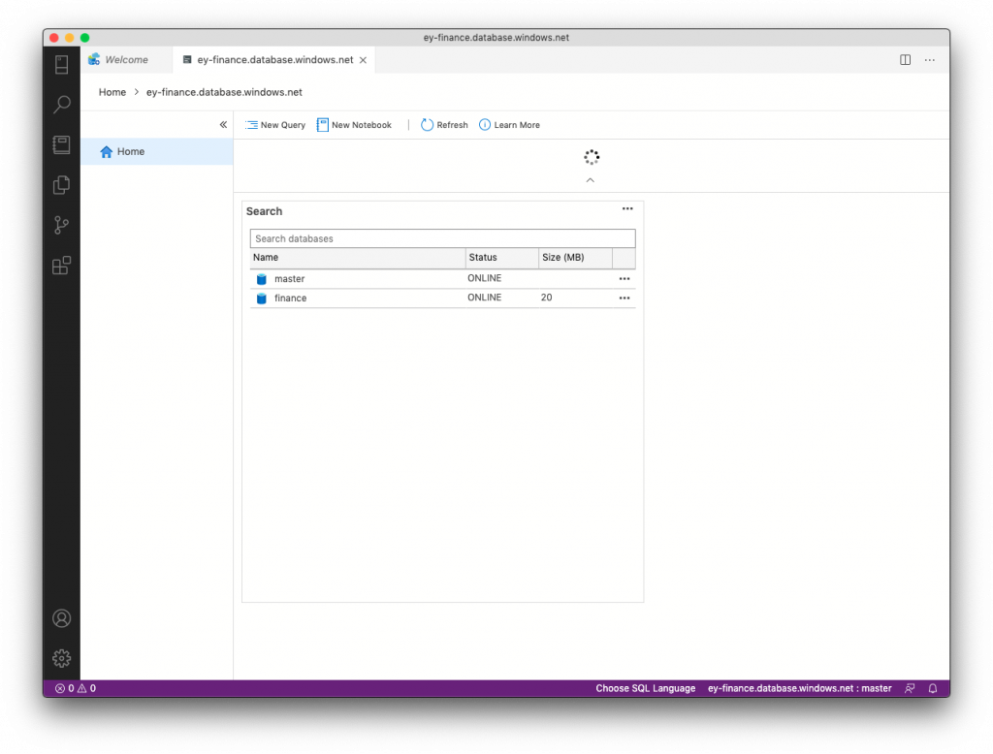This screenshot has height=754, width=993.
Task: Sort by the Name column header
Action: click(358, 258)
